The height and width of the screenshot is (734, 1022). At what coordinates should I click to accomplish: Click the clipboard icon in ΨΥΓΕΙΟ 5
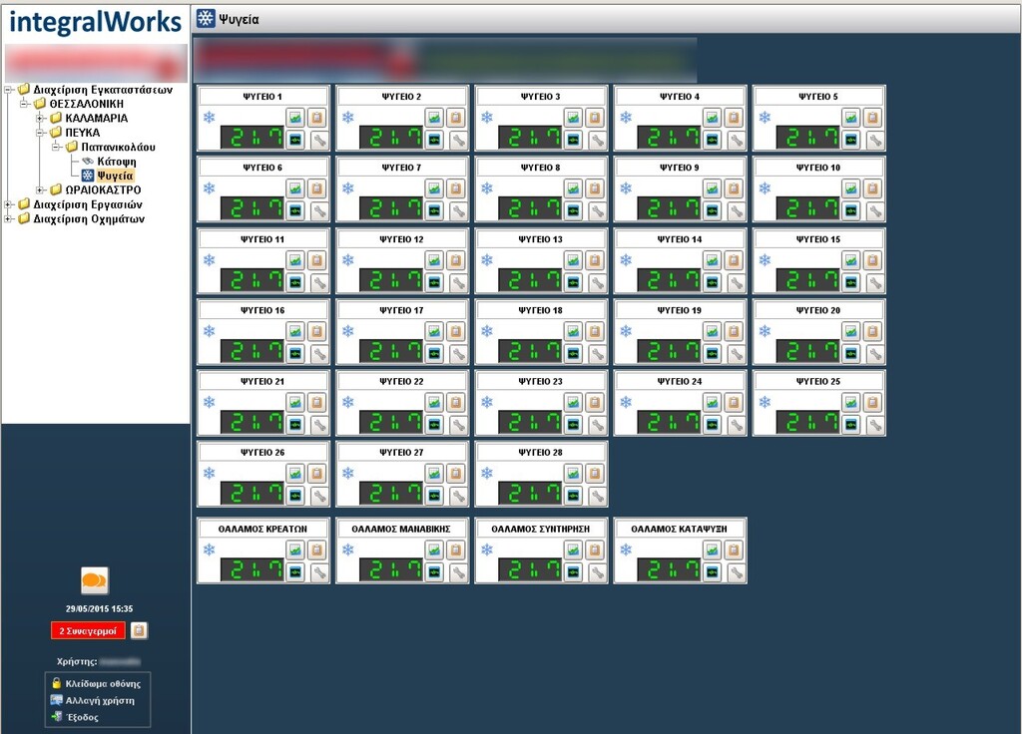[x=872, y=118]
